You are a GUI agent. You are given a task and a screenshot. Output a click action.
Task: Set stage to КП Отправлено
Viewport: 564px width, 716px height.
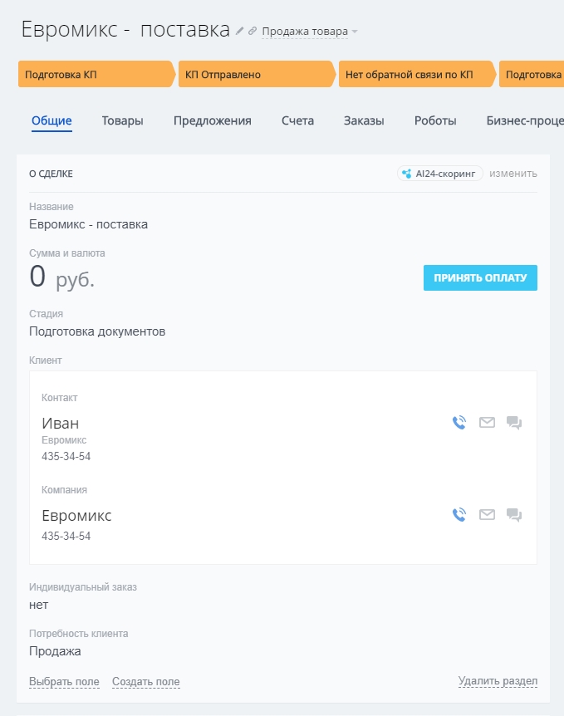click(256, 74)
